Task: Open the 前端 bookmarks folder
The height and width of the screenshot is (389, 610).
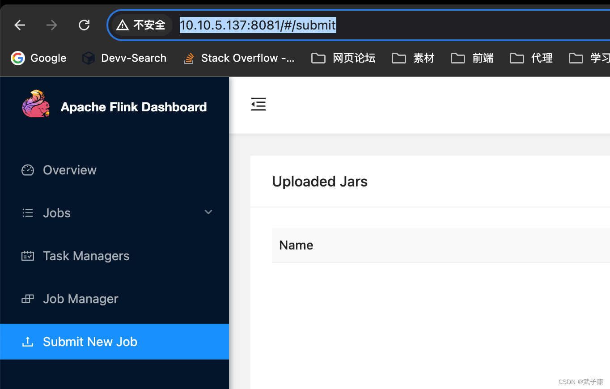Action: (x=472, y=58)
